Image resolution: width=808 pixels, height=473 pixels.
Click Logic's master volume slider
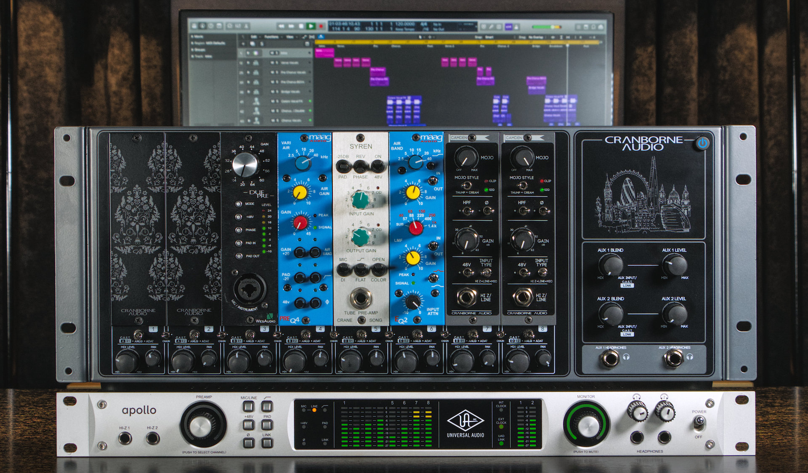click(x=547, y=27)
